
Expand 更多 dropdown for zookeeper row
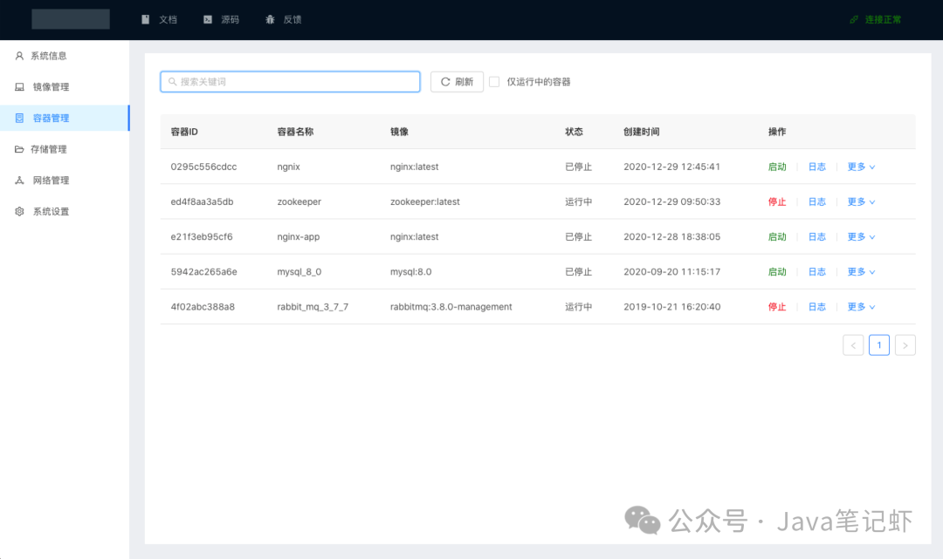point(861,201)
